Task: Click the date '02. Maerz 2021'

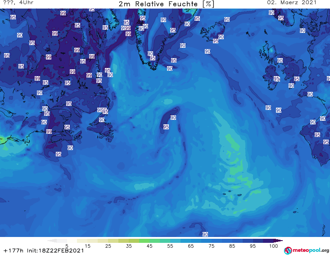Action: click(292, 3)
